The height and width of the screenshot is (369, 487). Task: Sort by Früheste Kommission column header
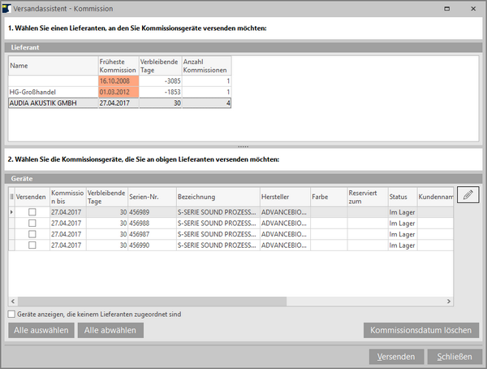coord(118,66)
